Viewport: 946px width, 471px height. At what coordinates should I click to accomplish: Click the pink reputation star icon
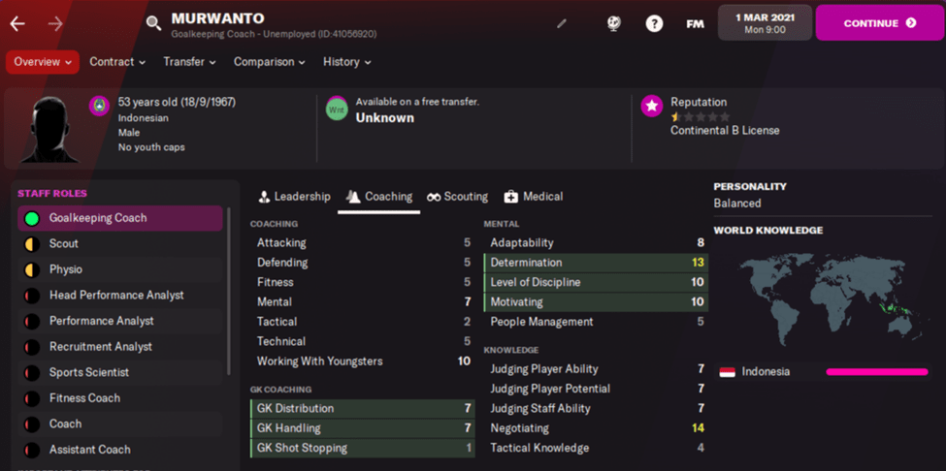coord(652,107)
